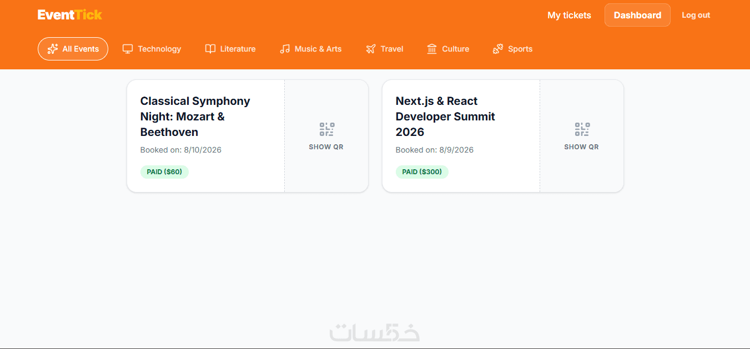Click the Classical Symphony Night: Mozart & Beethoven title
The height and width of the screenshot is (349, 750).
click(195, 117)
